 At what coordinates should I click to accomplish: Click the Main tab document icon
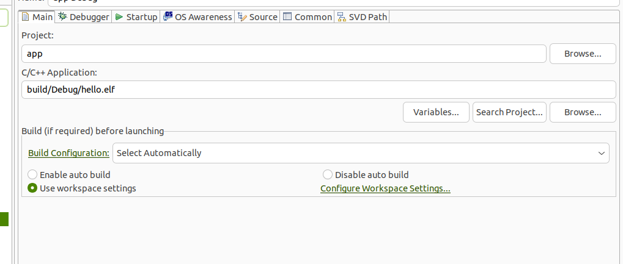[x=26, y=17]
